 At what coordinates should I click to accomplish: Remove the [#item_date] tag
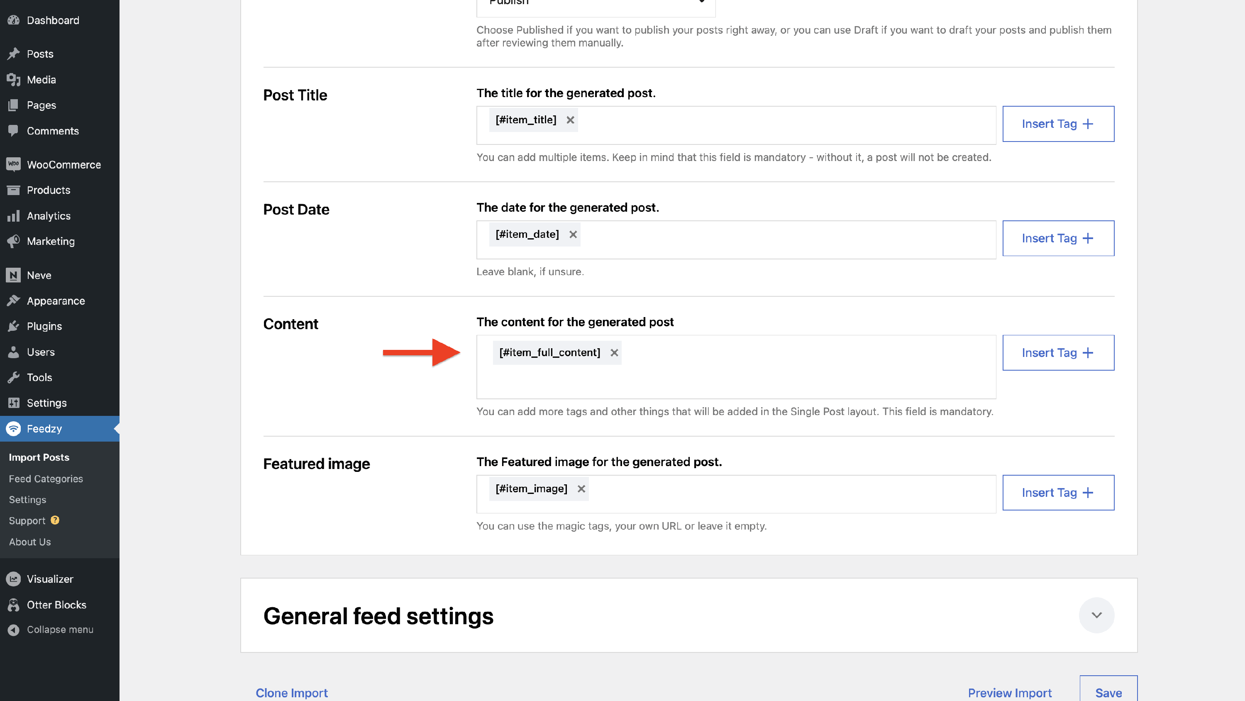(573, 234)
